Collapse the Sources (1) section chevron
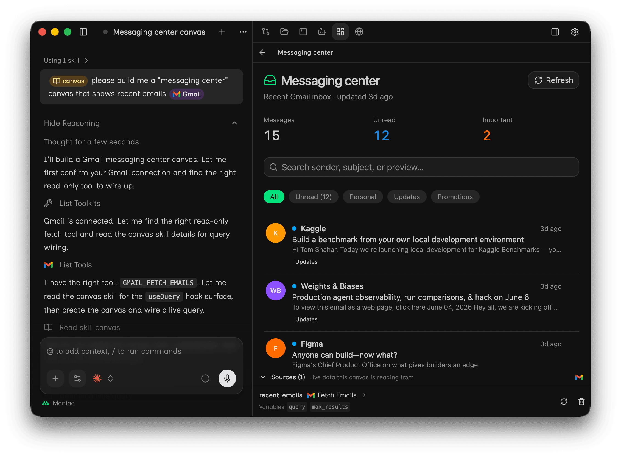 pos(263,377)
